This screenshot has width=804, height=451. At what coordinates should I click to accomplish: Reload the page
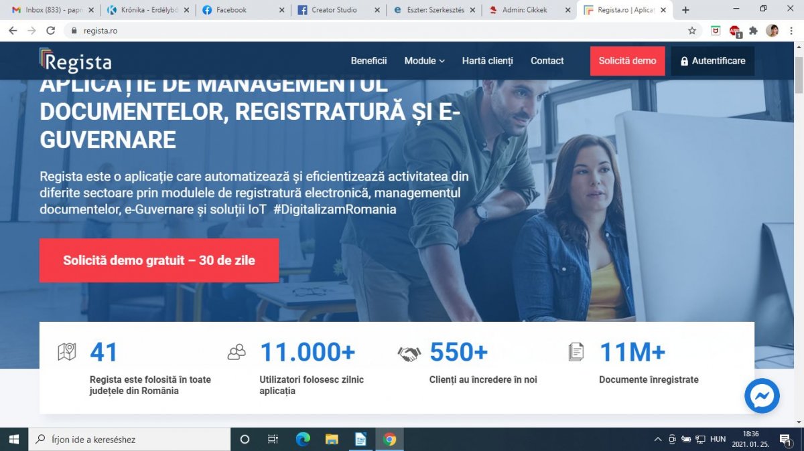(50, 31)
